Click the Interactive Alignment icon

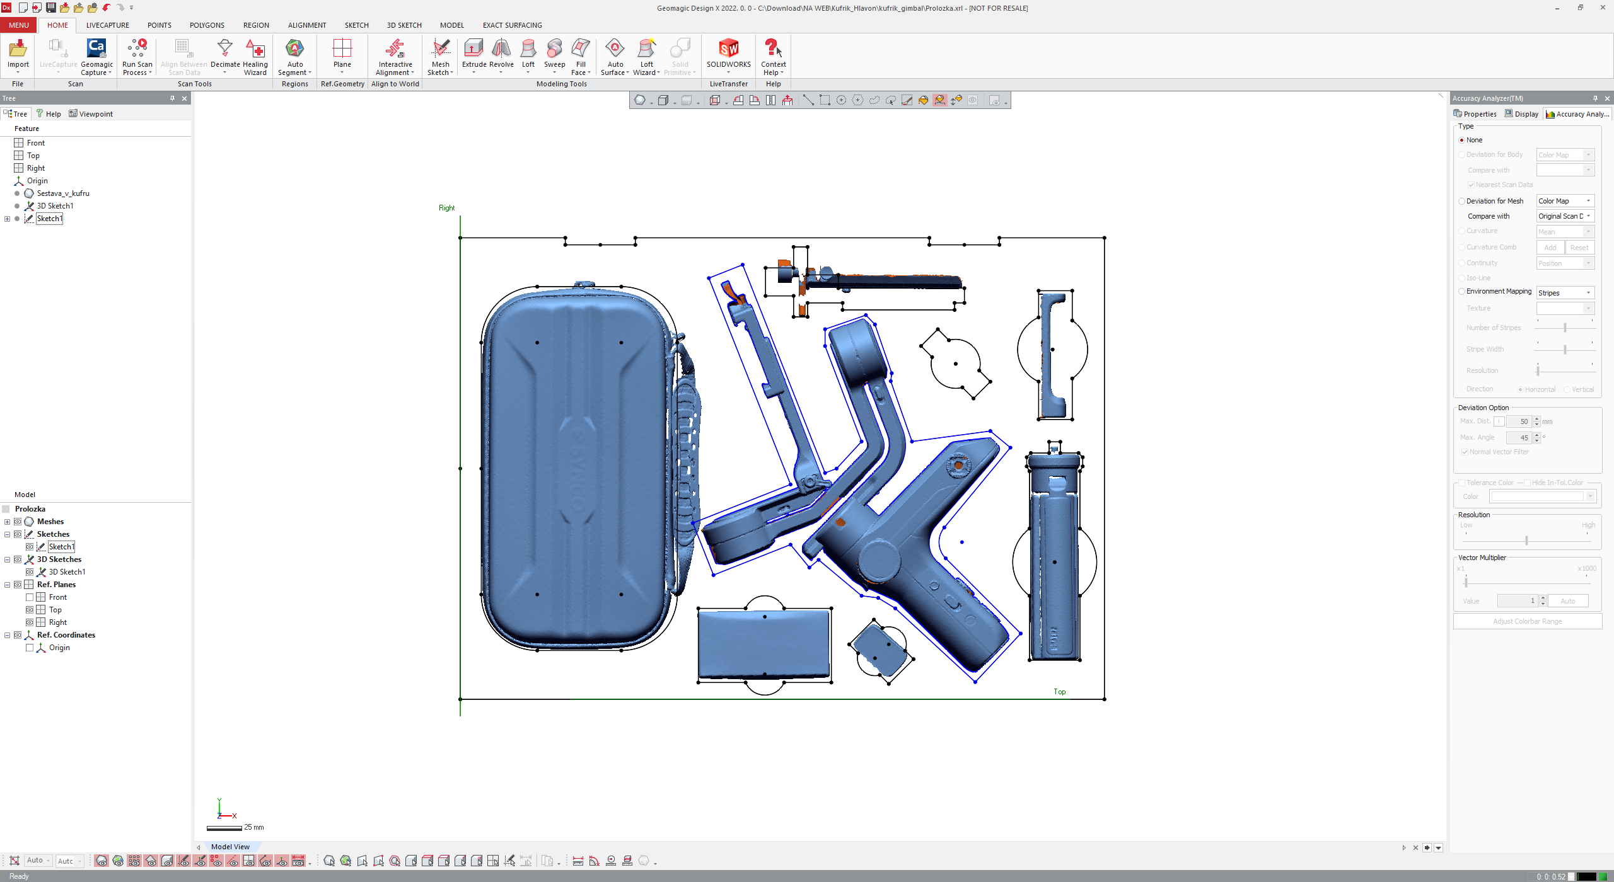395,49
